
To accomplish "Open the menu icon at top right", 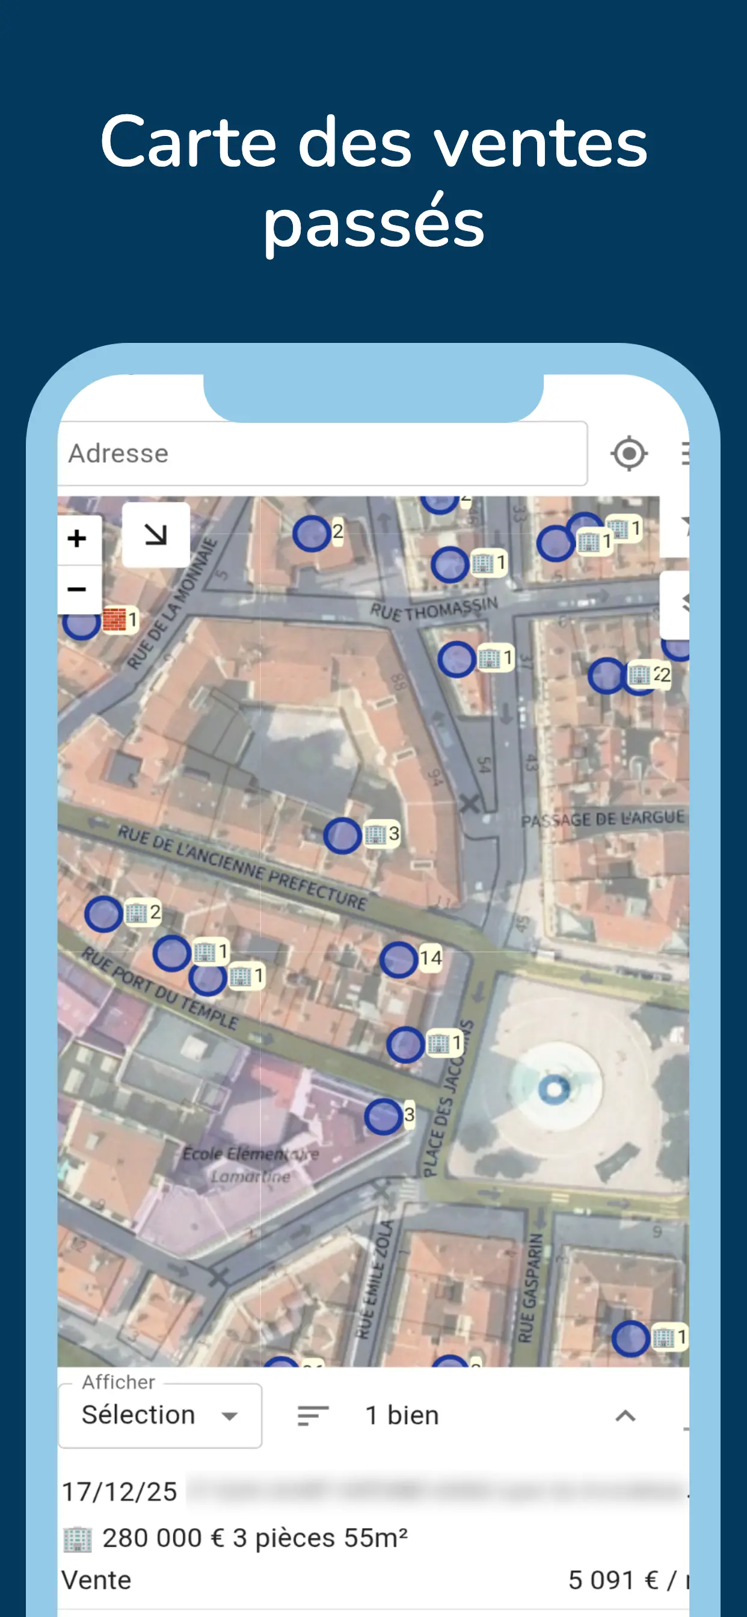I will point(685,453).
